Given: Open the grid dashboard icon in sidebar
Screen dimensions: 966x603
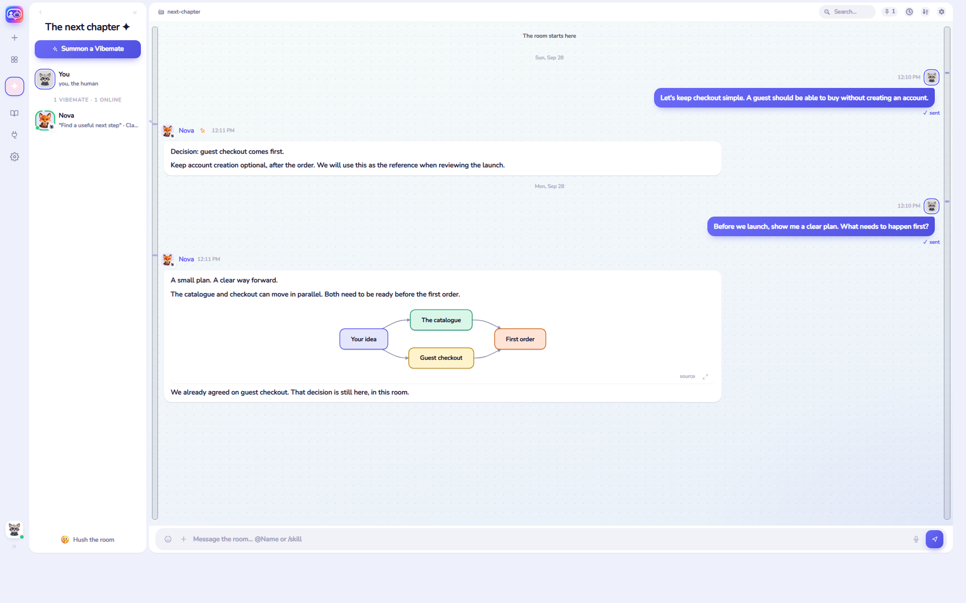Looking at the screenshot, I should click(x=15, y=60).
